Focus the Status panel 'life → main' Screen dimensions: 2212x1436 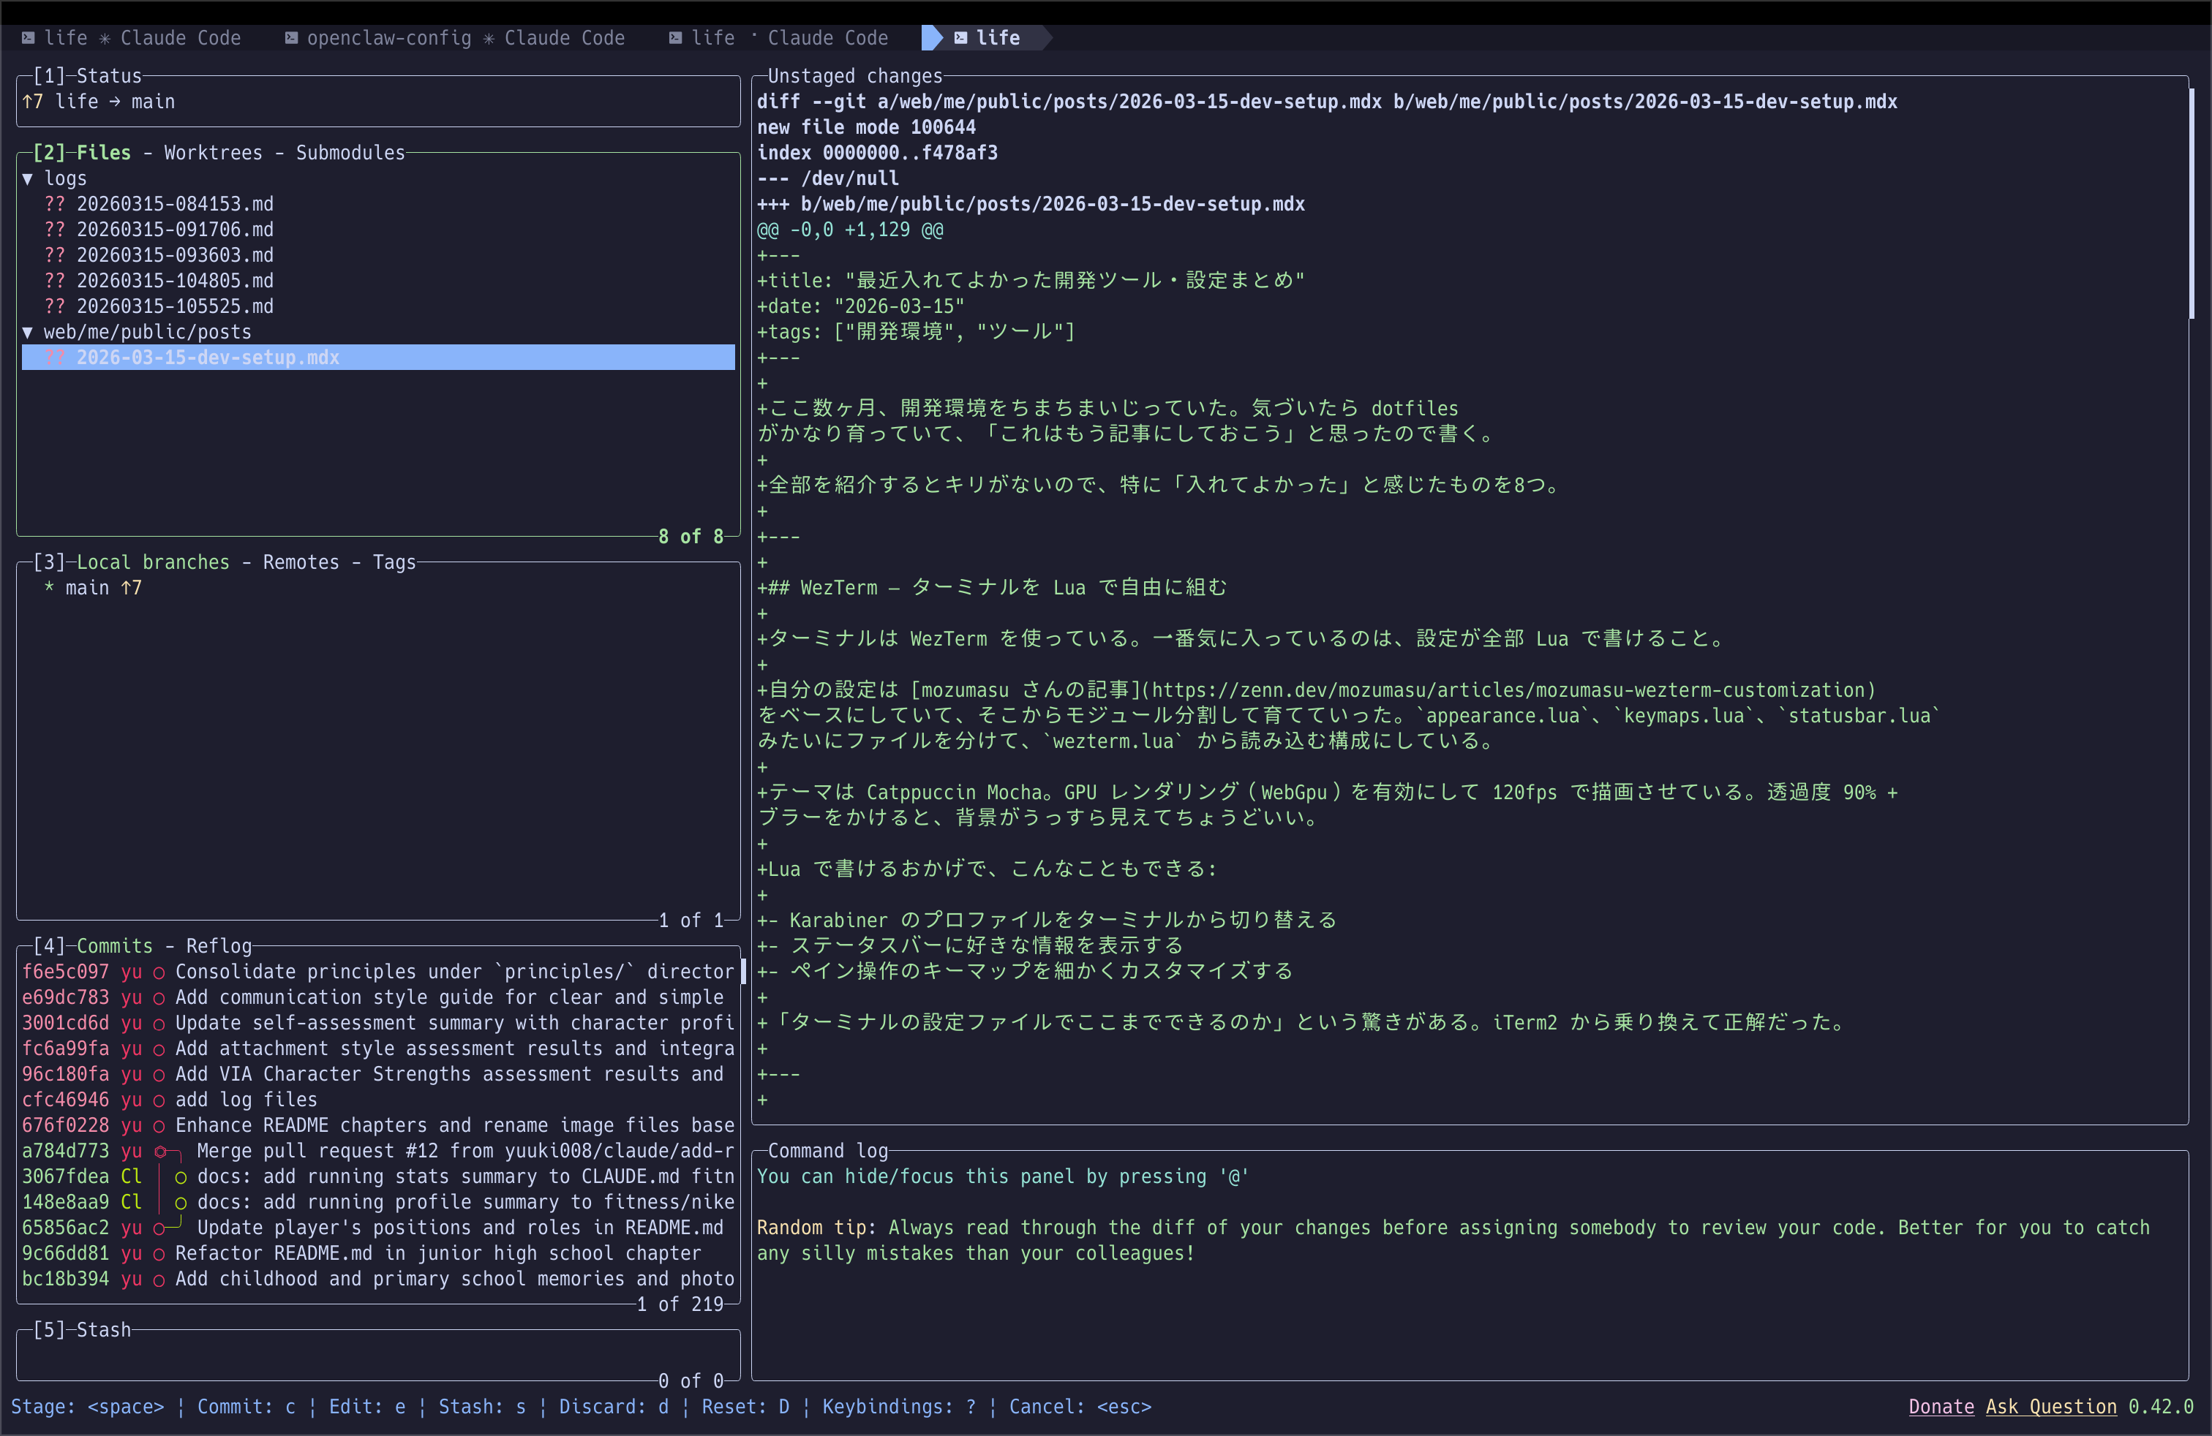[x=378, y=101]
